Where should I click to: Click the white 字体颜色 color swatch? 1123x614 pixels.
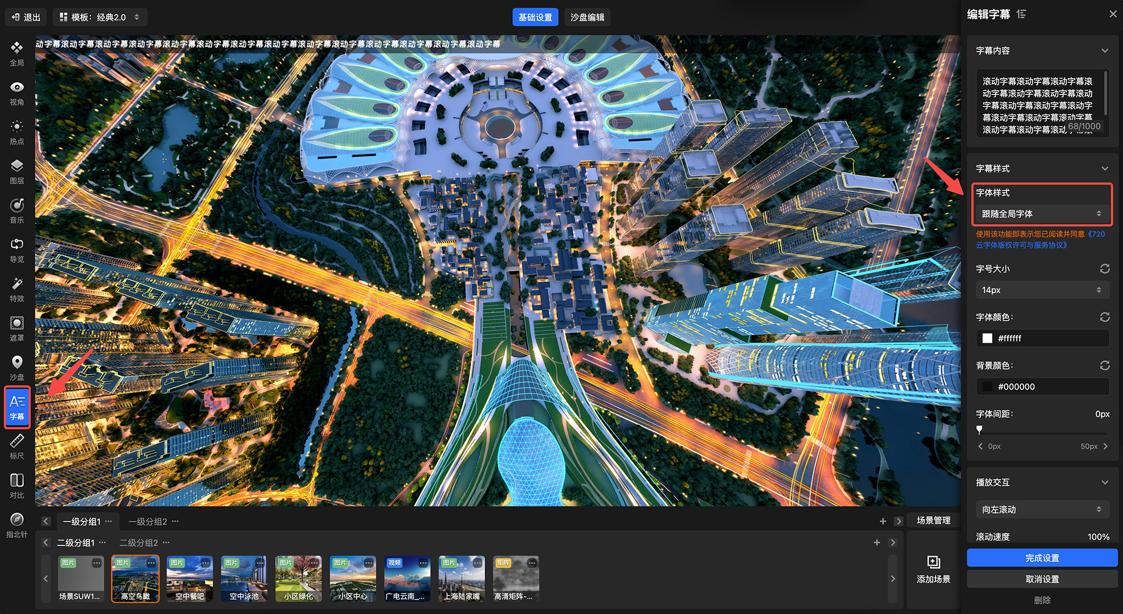coord(987,338)
